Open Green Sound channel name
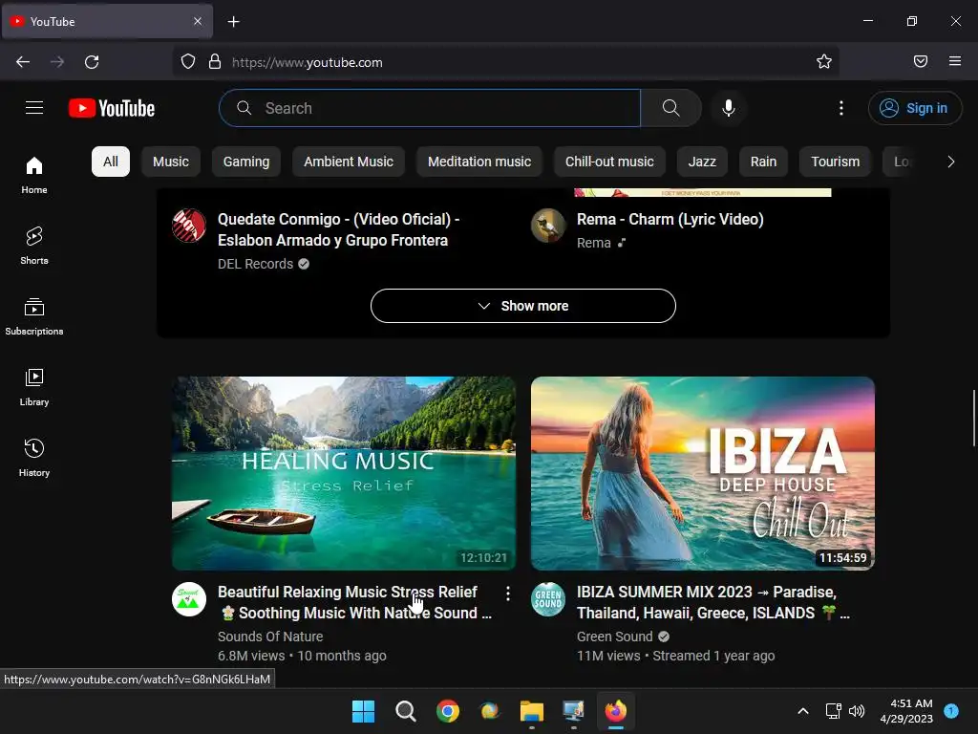 [x=614, y=637]
